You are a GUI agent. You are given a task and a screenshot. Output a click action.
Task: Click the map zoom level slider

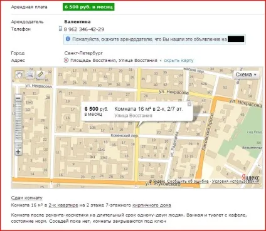click(18, 125)
